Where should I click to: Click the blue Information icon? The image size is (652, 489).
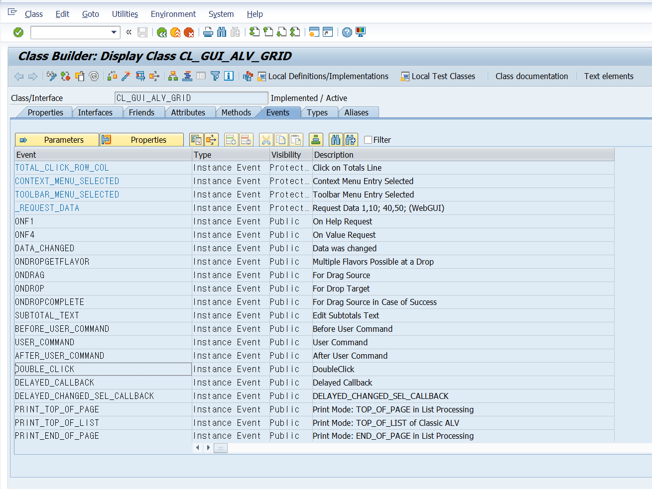tap(229, 76)
